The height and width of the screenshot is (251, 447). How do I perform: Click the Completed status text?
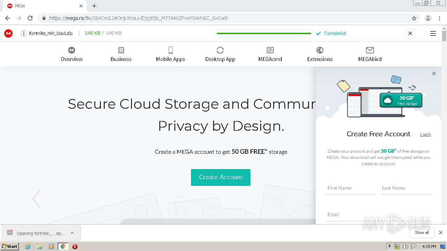(335, 33)
